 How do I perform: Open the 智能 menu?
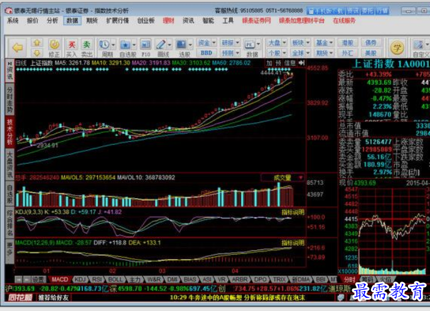(x=208, y=21)
